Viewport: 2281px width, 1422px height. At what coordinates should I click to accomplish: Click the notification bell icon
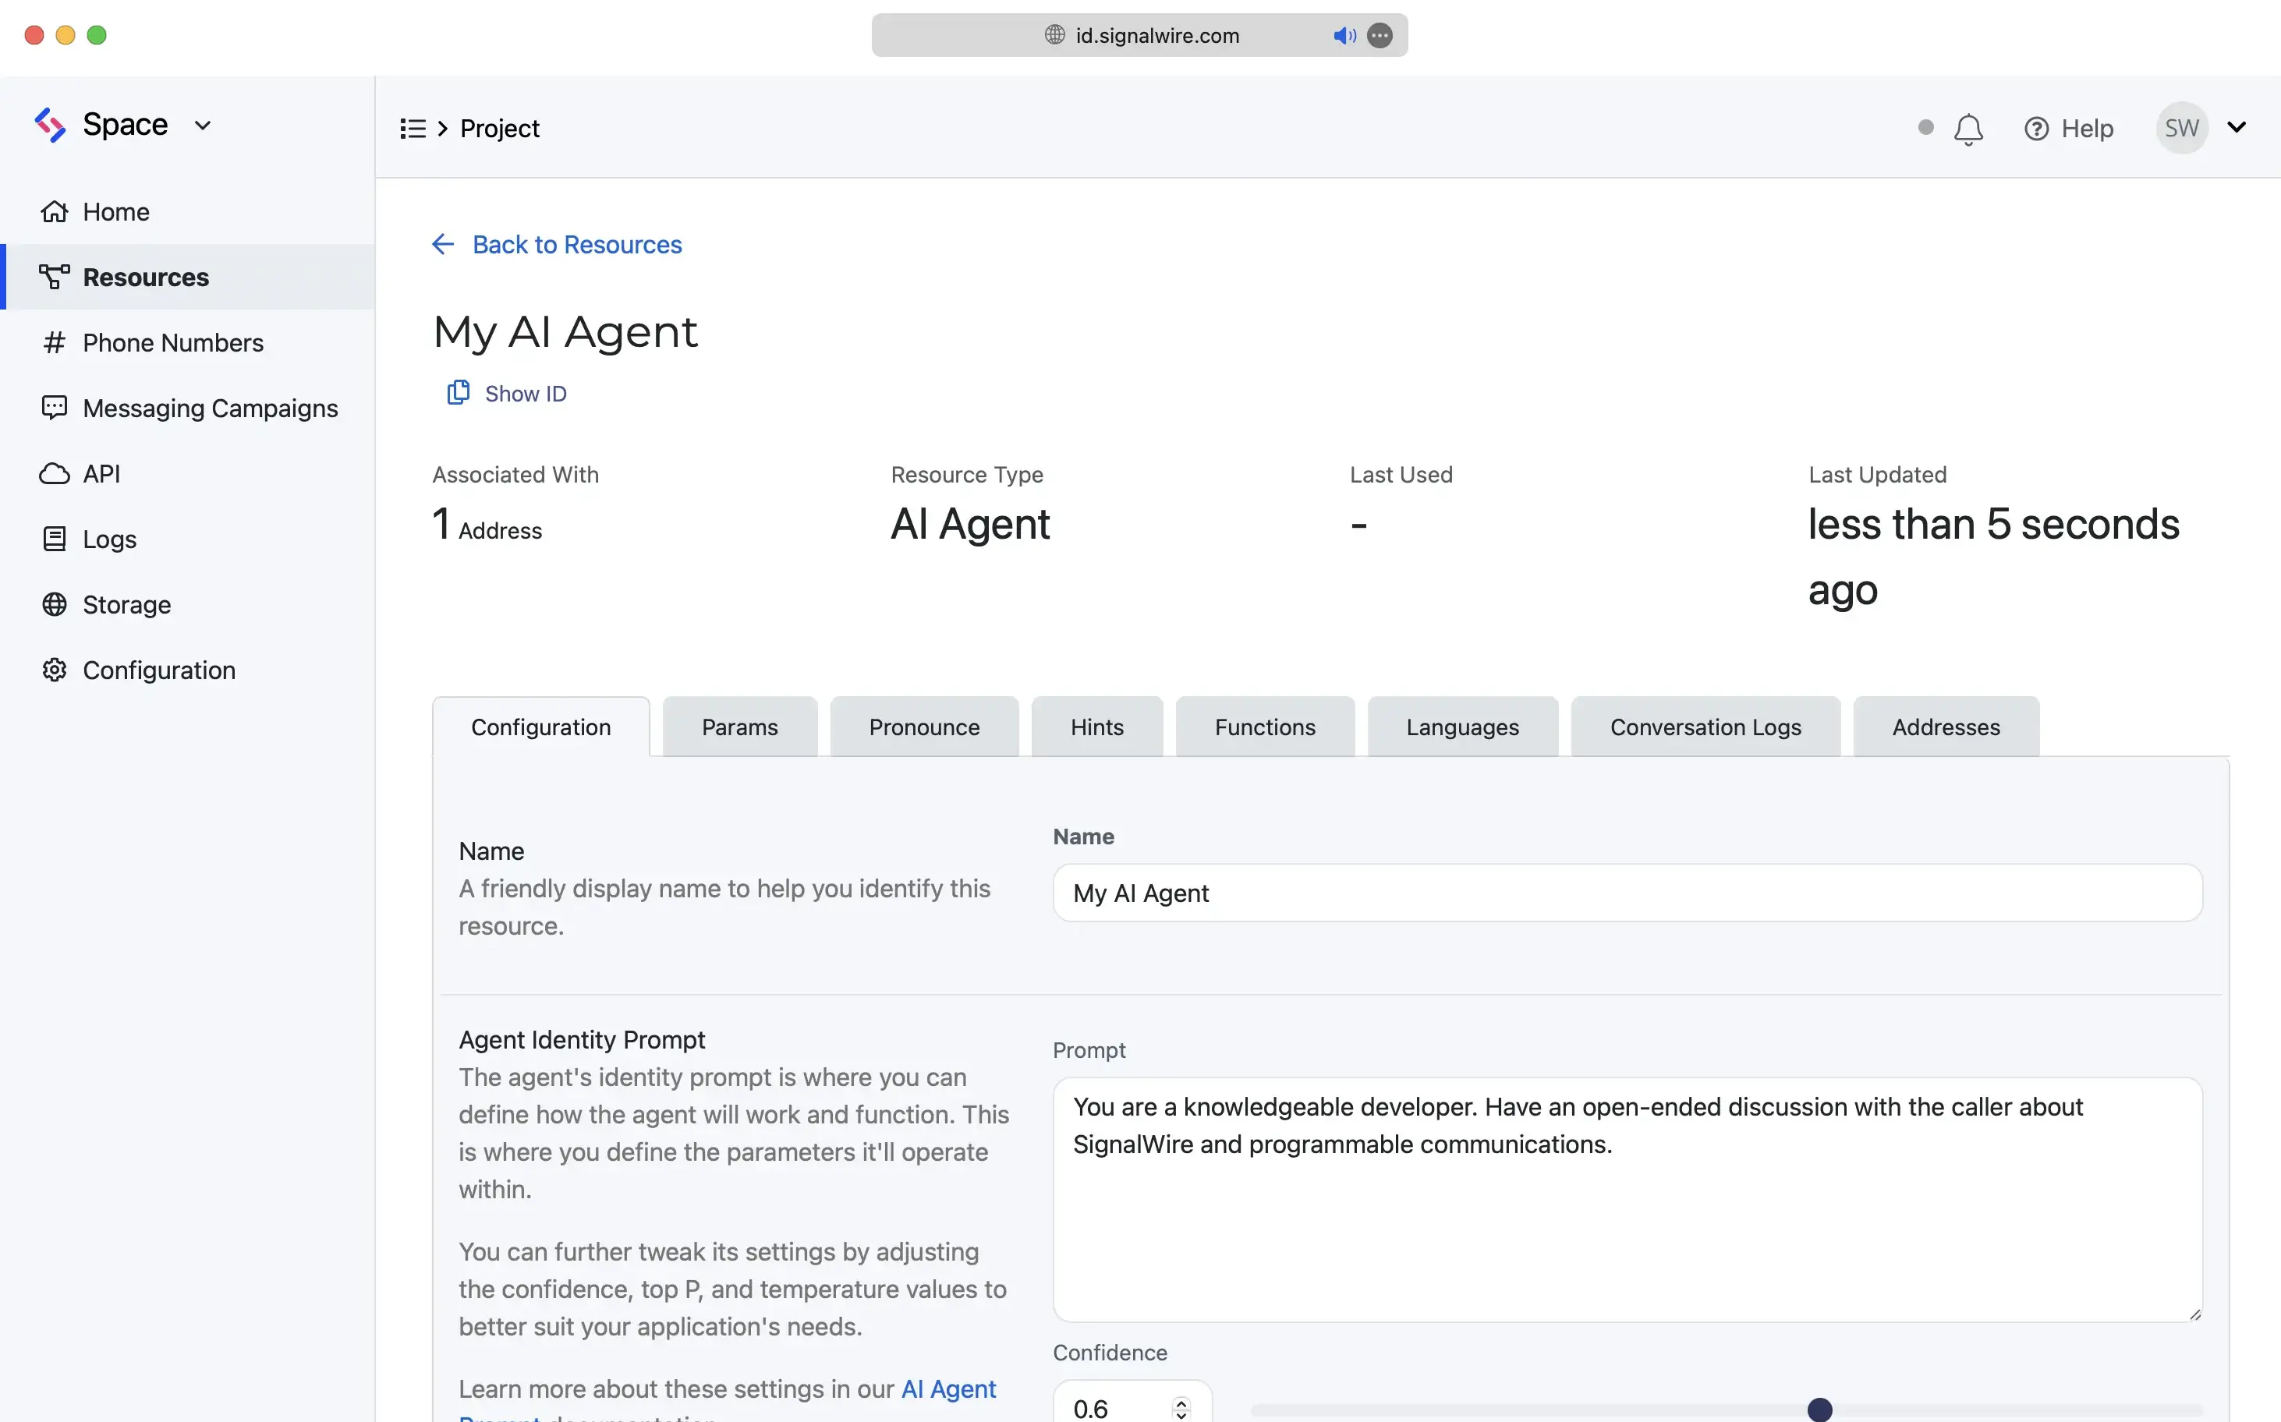pyautogui.click(x=1968, y=128)
